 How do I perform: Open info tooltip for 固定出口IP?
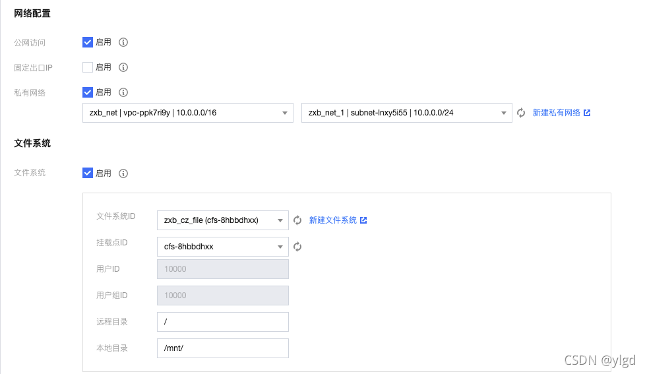coord(123,67)
